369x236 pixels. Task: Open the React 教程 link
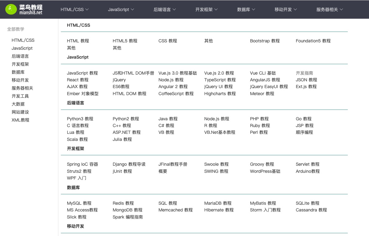tap(78, 80)
